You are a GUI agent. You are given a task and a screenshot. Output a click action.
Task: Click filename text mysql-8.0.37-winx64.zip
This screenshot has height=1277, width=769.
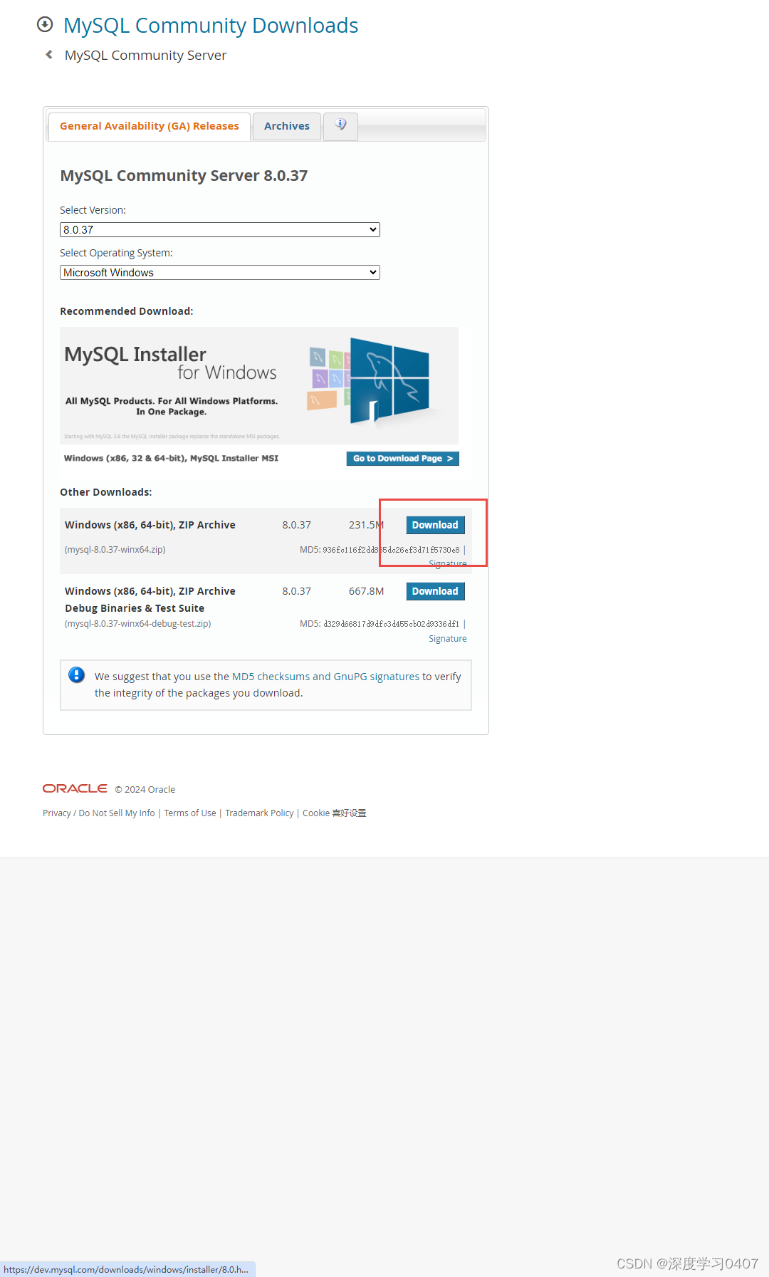(x=115, y=550)
